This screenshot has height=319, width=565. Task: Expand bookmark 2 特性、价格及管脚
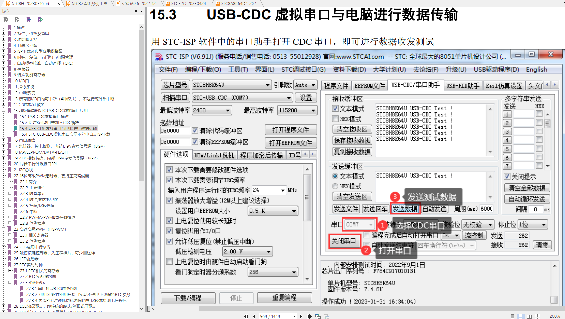[4, 33]
